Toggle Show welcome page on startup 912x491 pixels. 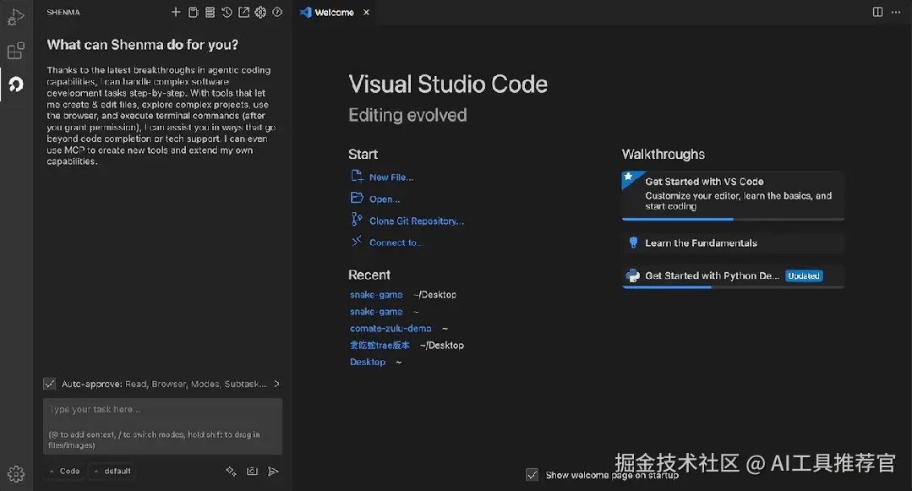click(x=532, y=475)
